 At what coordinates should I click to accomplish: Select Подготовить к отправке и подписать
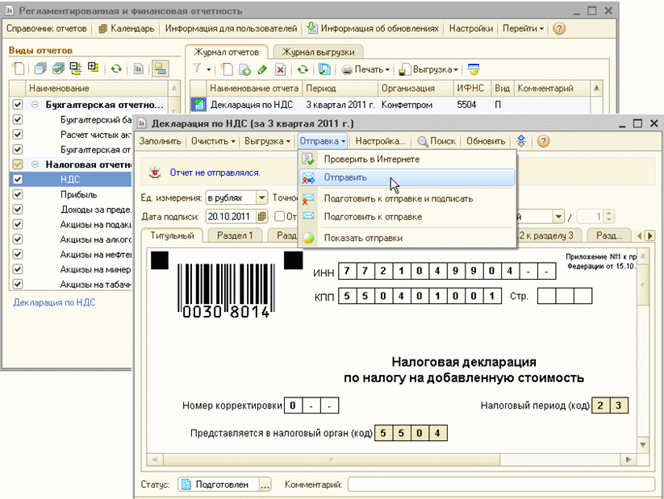(407, 198)
